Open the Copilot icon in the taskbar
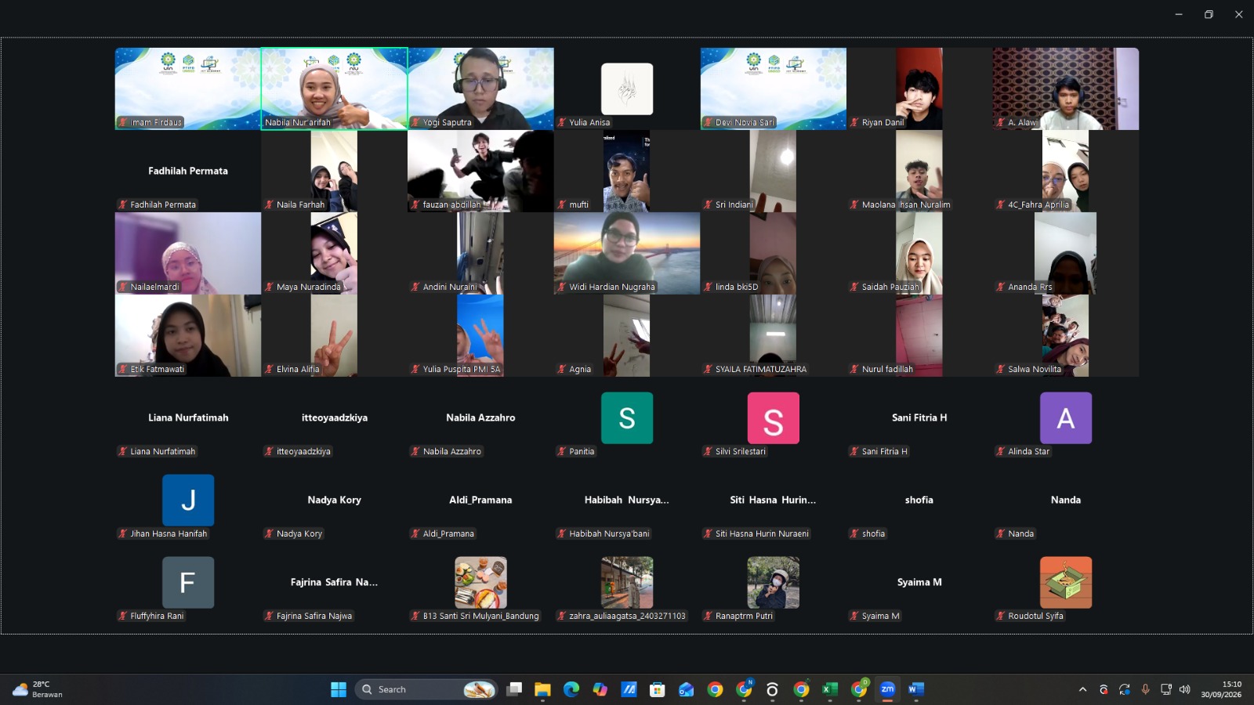The image size is (1254, 705). click(600, 689)
